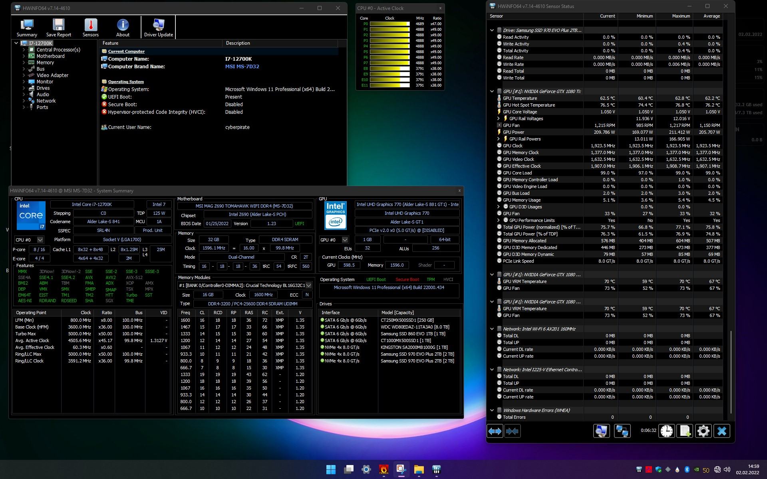
Task: Start logging with the sheet-plus icon
Action: tap(685, 431)
